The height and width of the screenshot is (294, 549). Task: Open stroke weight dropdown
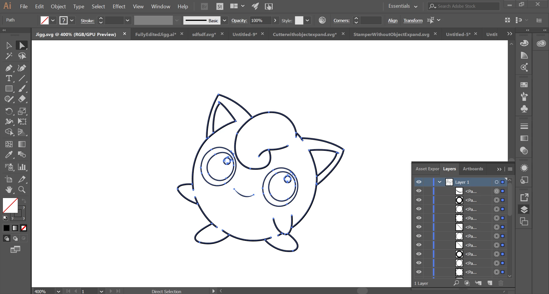point(128,20)
